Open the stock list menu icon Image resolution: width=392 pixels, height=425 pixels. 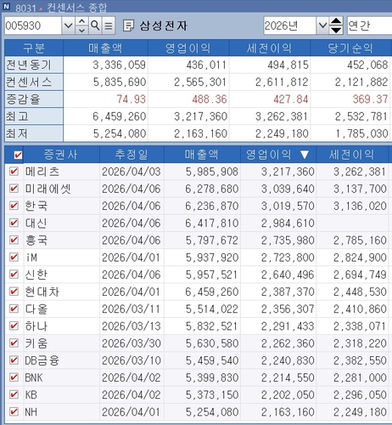click(109, 25)
